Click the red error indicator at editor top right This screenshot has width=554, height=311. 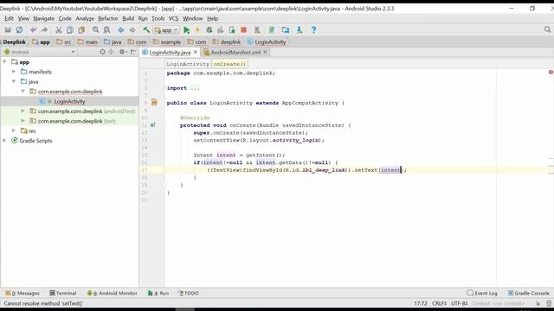[x=551, y=73]
